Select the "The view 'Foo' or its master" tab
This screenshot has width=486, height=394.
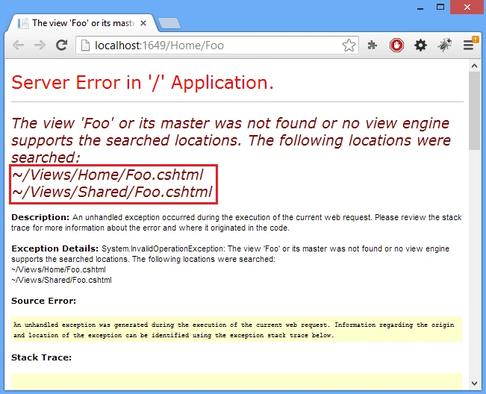coord(83,23)
